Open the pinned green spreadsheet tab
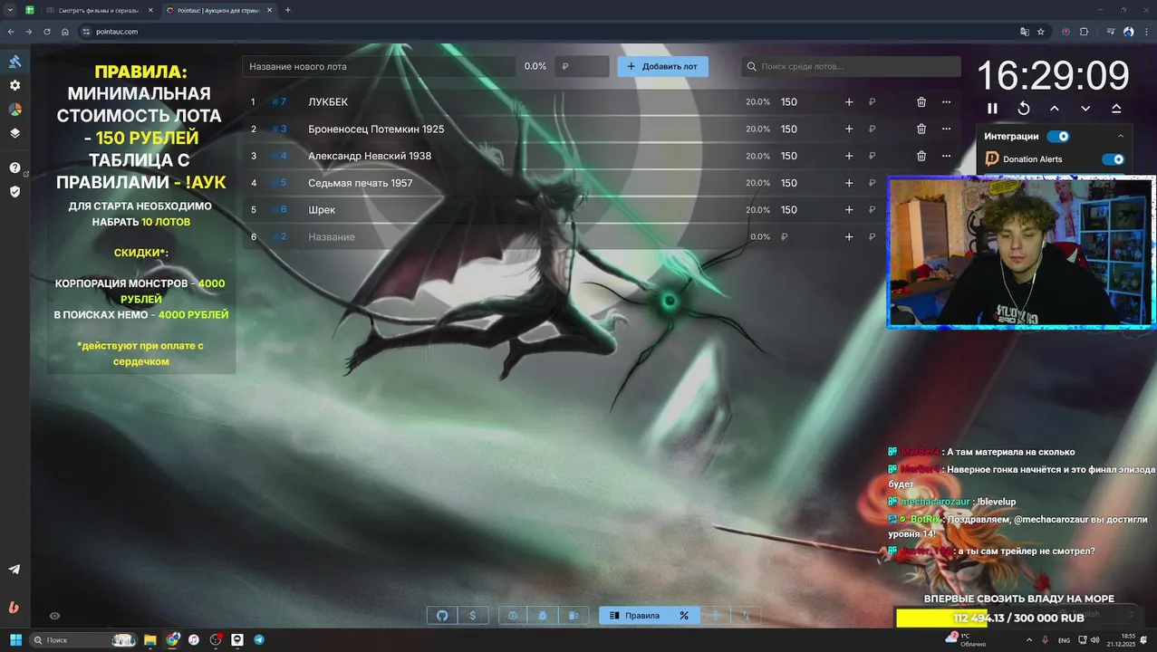This screenshot has height=652, width=1157. pyautogui.click(x=30, y=10)
